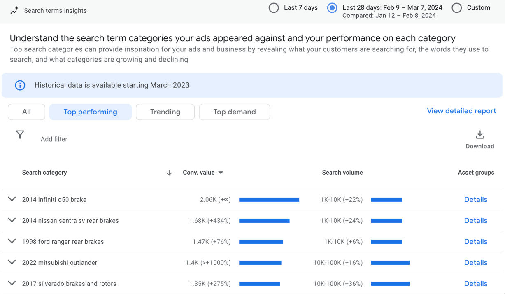The height and width of the screenshot is (294, 505).
Task: Open the View detailed report link
Action: tap(461, 111)
